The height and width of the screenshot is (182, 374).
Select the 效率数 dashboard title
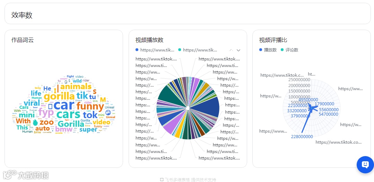(x=22, y=15)
